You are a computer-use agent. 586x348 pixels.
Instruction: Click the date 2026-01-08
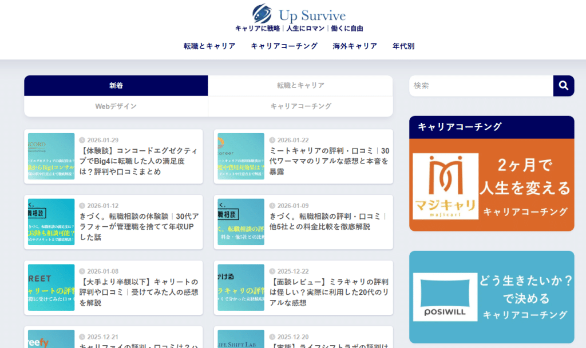tap(103, 271)
